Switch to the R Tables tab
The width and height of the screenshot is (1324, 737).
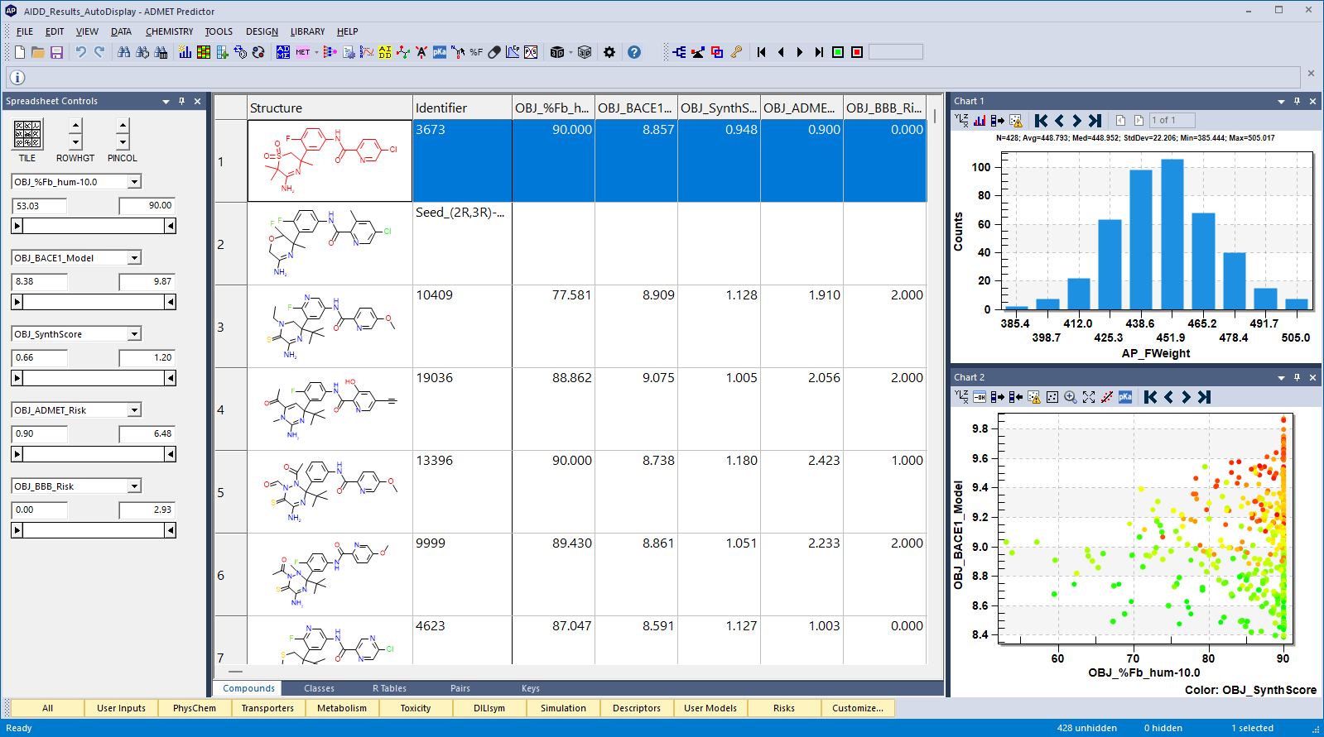[389, 688]
